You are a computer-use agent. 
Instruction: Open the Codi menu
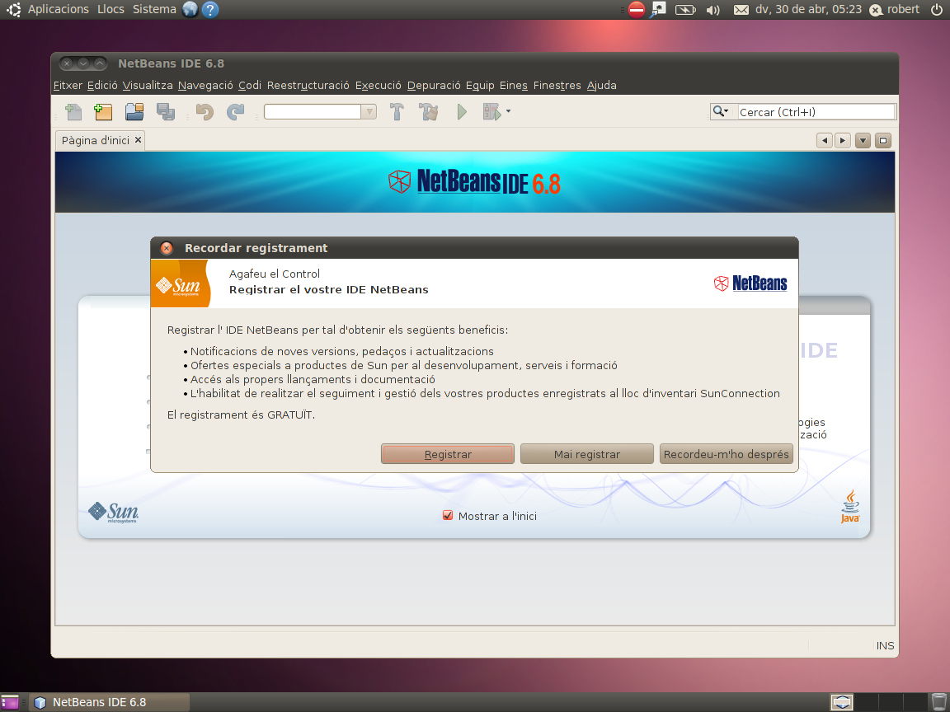coord(250,86)
